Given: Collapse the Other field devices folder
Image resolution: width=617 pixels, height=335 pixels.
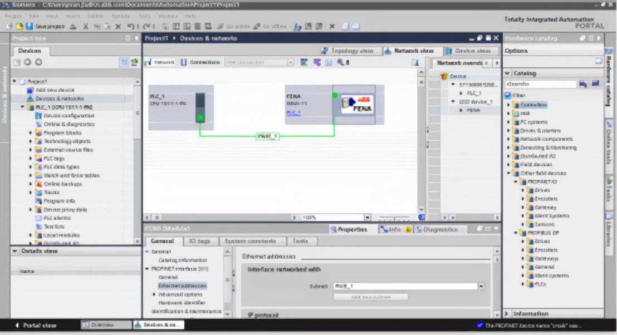Looking at the screenshot, I should 508,173.
